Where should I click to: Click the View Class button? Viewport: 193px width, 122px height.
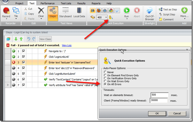45,39
